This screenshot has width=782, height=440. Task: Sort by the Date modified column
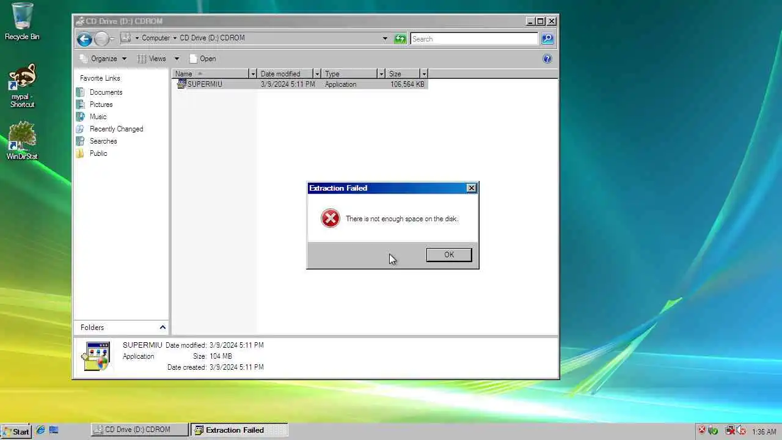pyautogui.click(x=285, y=74)
